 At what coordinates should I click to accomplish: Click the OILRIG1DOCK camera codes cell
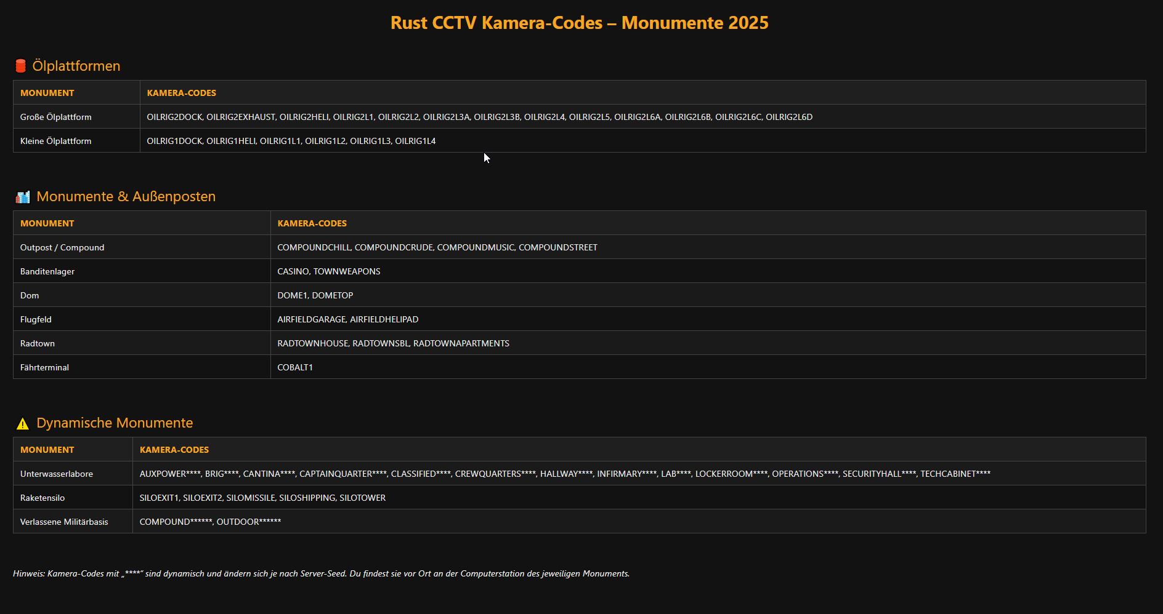tap(291, 141)
